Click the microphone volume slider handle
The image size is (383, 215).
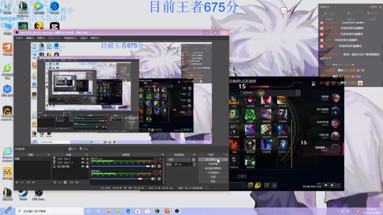coord(148,166)
